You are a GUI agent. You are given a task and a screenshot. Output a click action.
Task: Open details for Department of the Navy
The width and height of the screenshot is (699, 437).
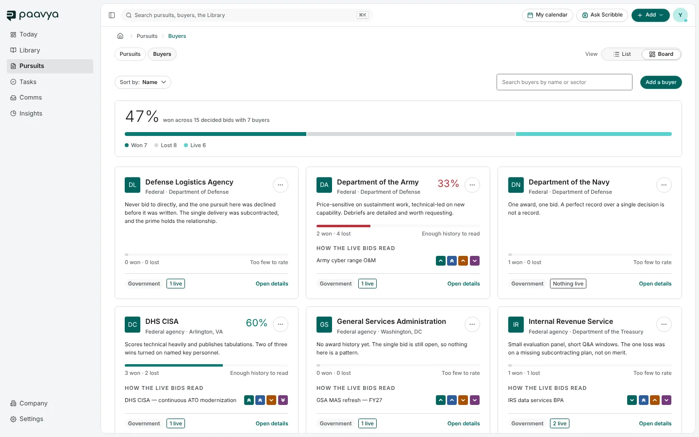pos(655,284)
